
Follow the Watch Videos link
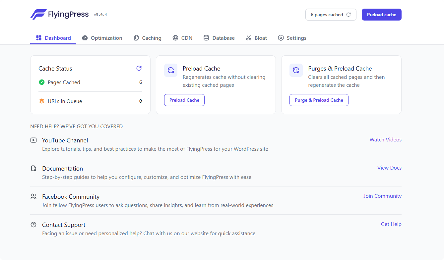tap(385, 140)
